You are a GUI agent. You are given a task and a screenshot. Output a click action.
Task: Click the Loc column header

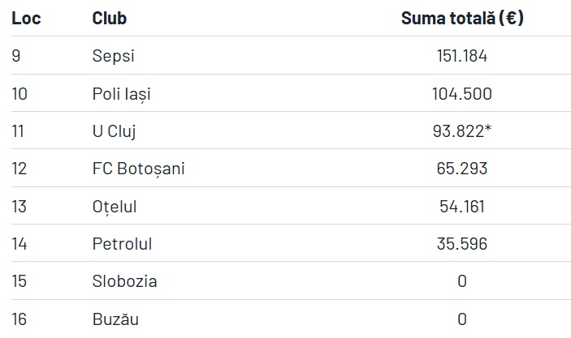click(26, 18)
